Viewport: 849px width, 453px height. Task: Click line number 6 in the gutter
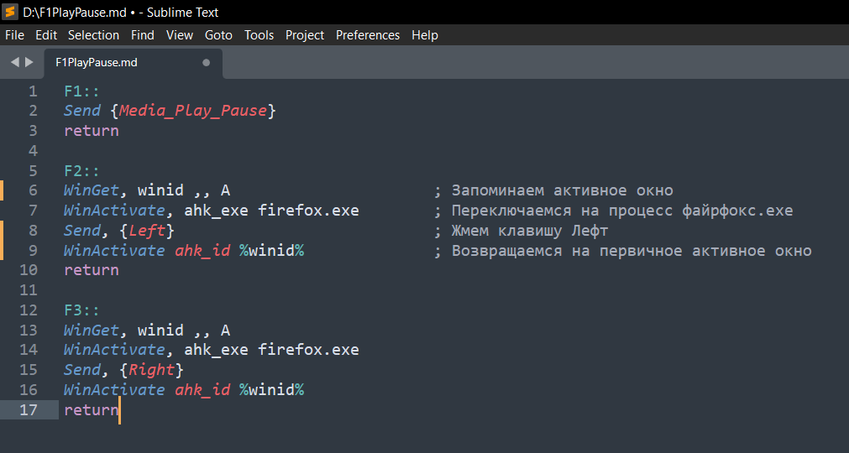click(33, 190)
